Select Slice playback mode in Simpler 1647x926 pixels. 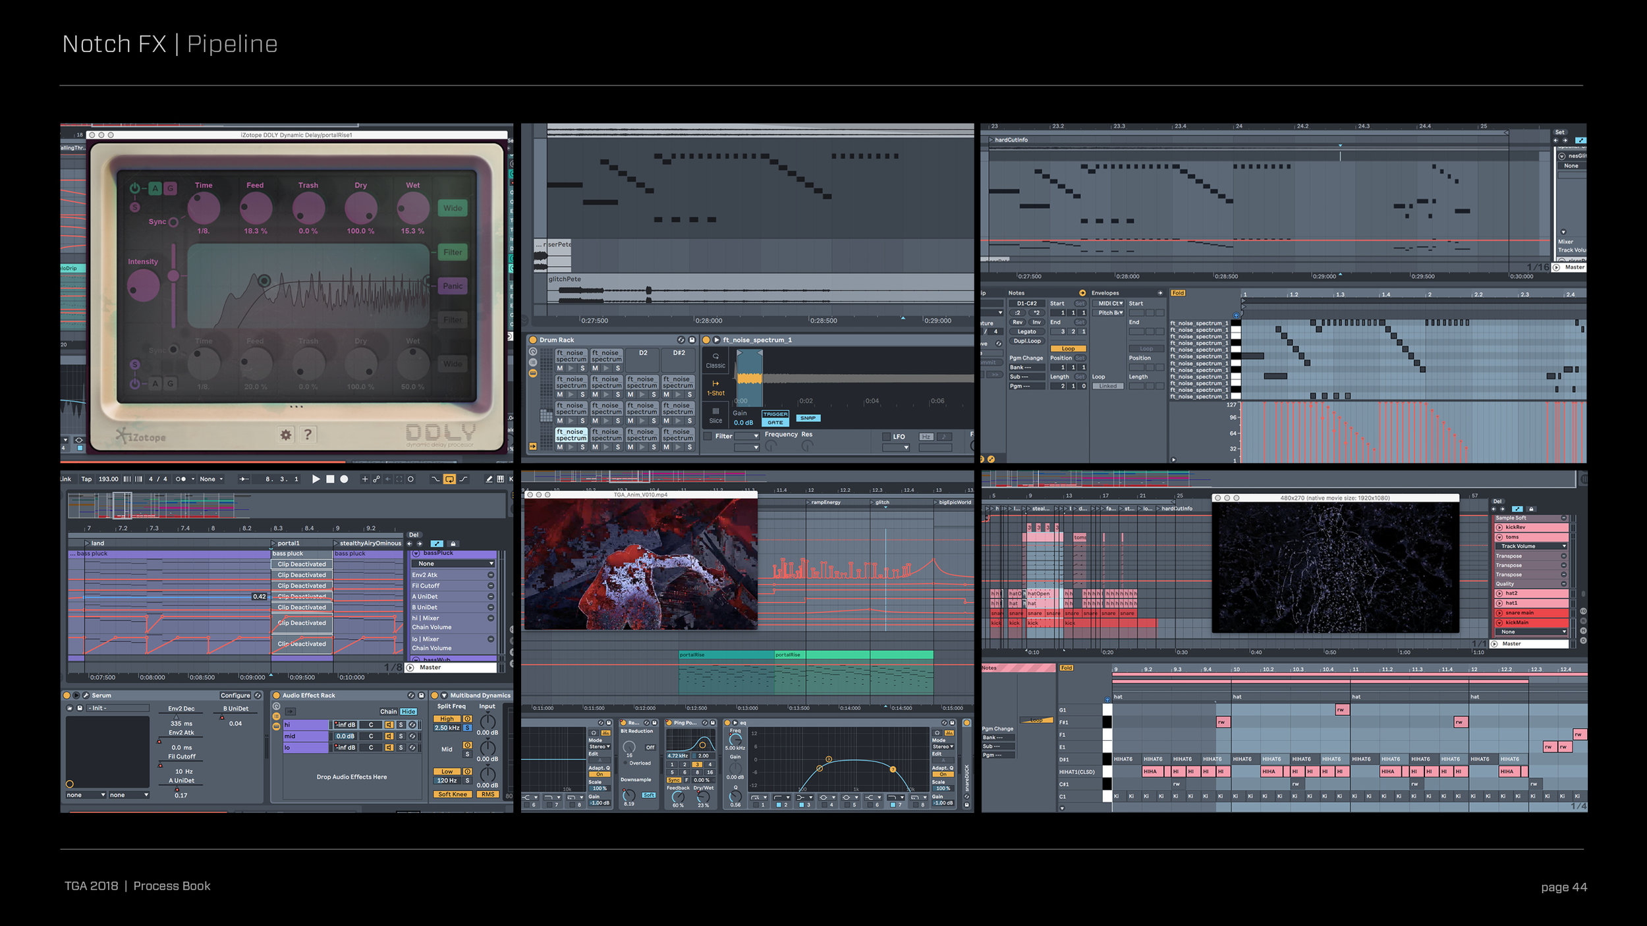[x=715, y=416]
